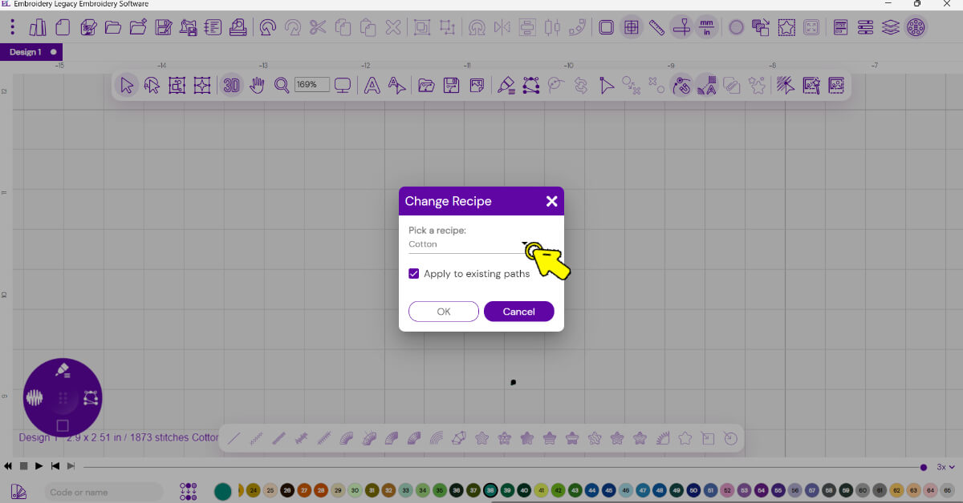Select the stitch waveform tool in radial menu
This screenshot has height=503, width=963.
[35, 397]
